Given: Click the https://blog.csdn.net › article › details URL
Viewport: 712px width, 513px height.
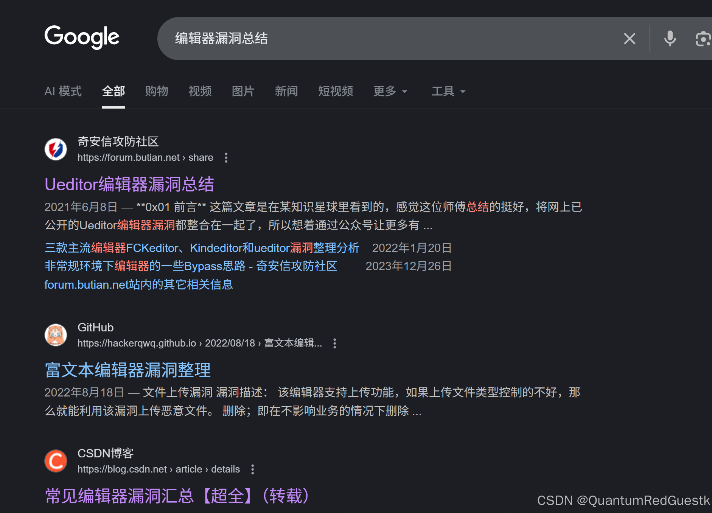Looking at the screenshot, I should click(x=159, y=469).
